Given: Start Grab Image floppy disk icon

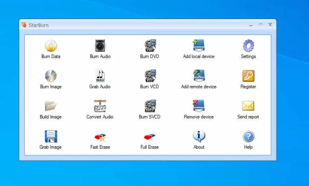Looking at the screenshot, I should [x=51, y=136].
